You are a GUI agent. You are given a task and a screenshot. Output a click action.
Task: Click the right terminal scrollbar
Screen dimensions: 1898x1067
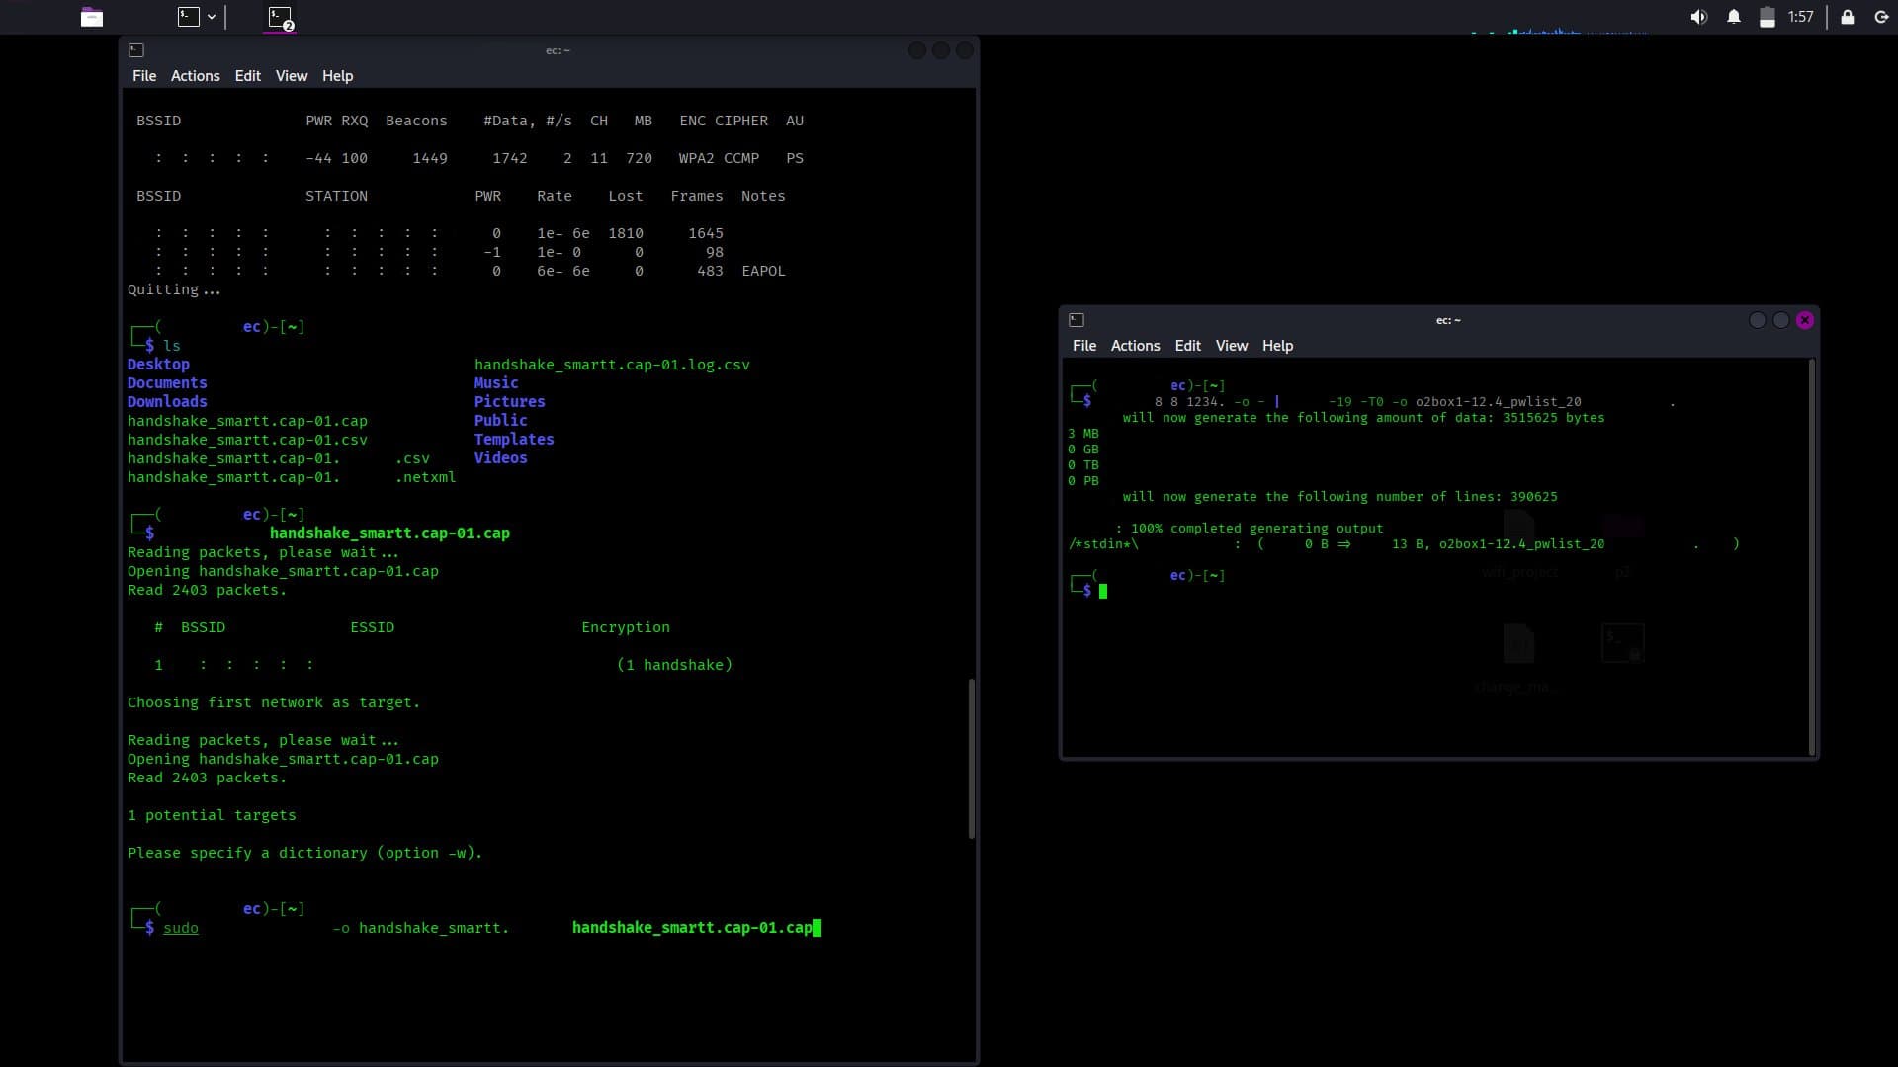[1812, 557]
